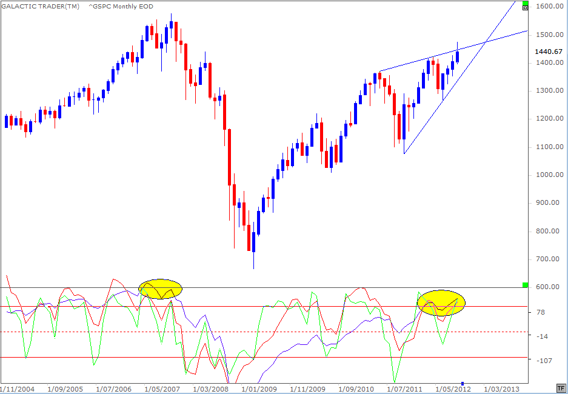The image size is (568, 394).
Task: Click the GALACTIC TRADER(TM) title text
Action: tap(40, 6)
